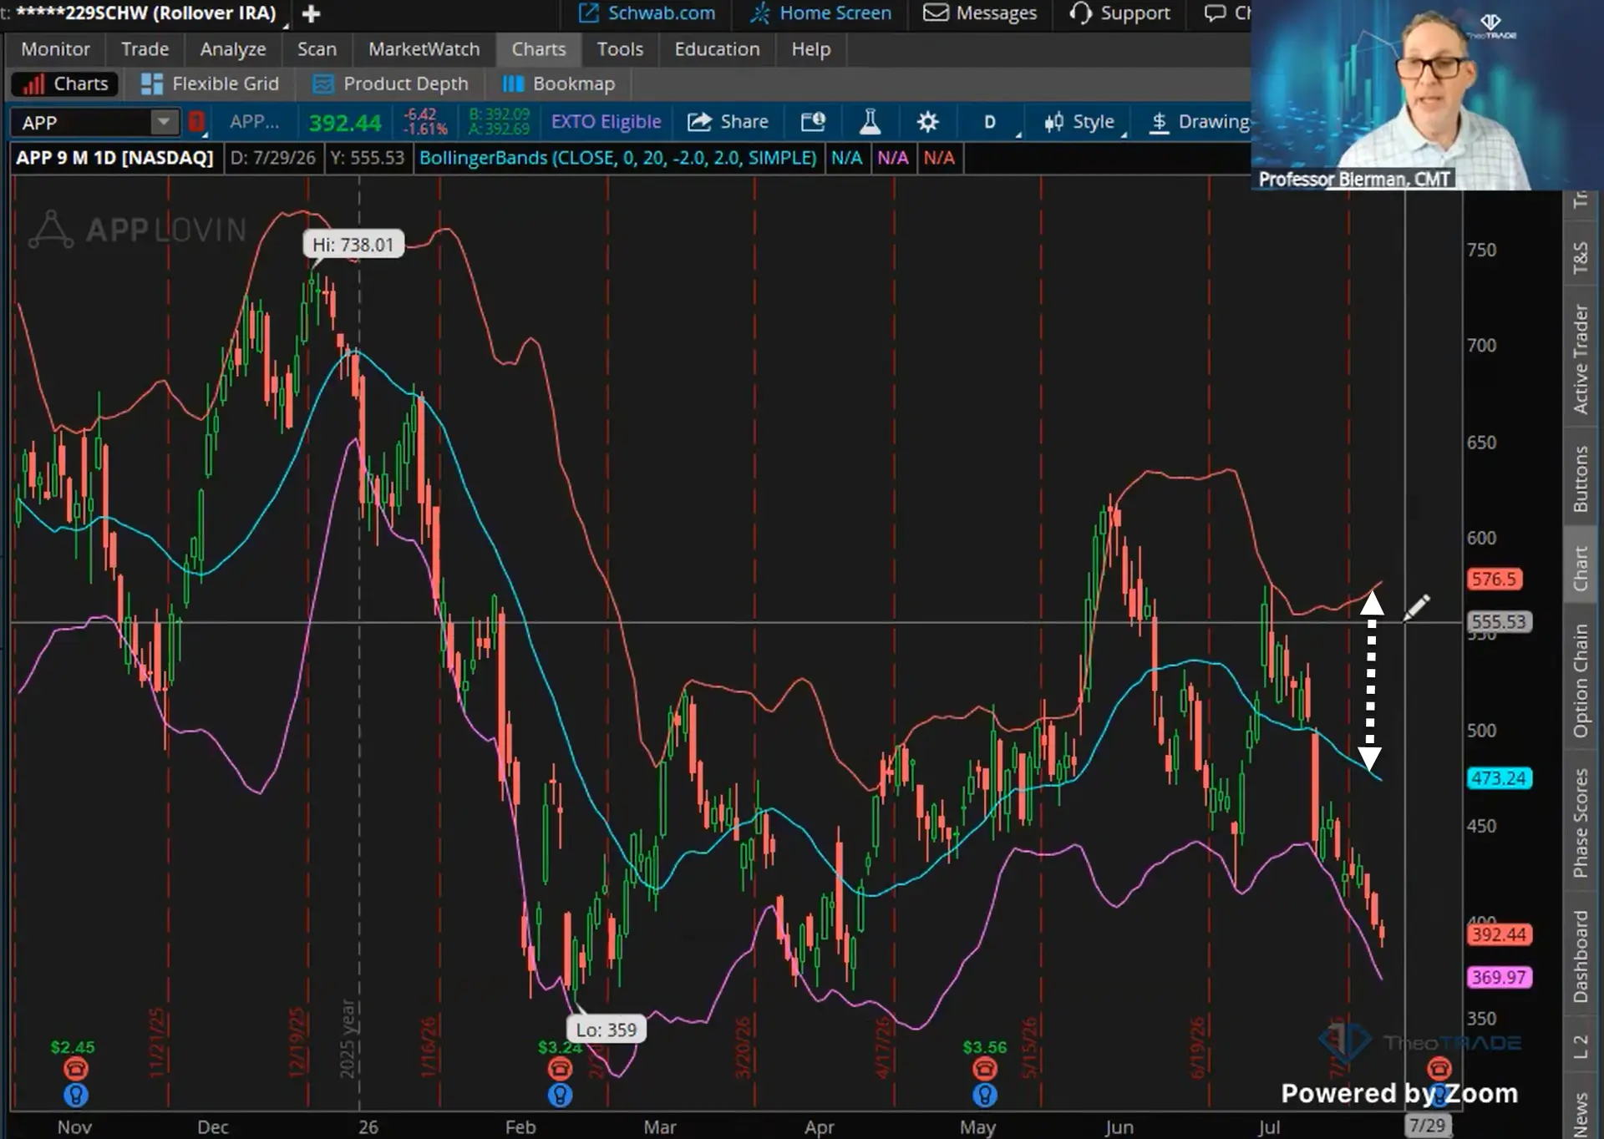Click the Share button

pyautogui.click(x=728, y=122)
